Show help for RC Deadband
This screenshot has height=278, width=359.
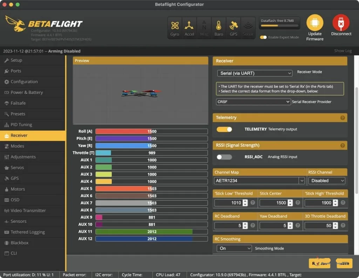(253, 225)
